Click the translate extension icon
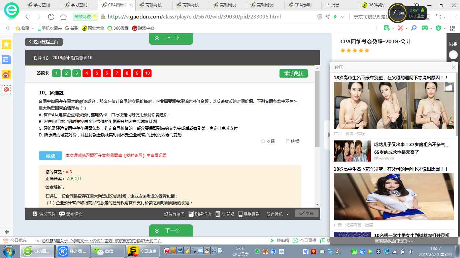Screen dimensions: 460x258 tap(387, 28)
